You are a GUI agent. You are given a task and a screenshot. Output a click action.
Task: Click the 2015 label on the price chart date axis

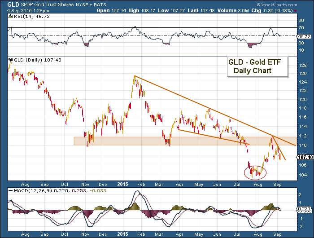122,184
